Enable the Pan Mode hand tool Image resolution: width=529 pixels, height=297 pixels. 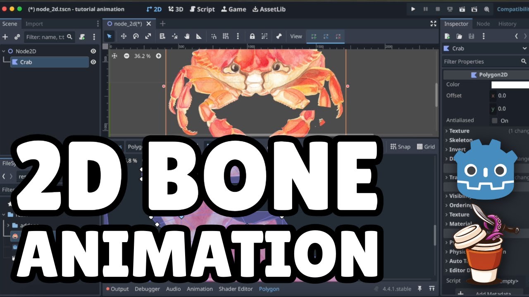187,36
